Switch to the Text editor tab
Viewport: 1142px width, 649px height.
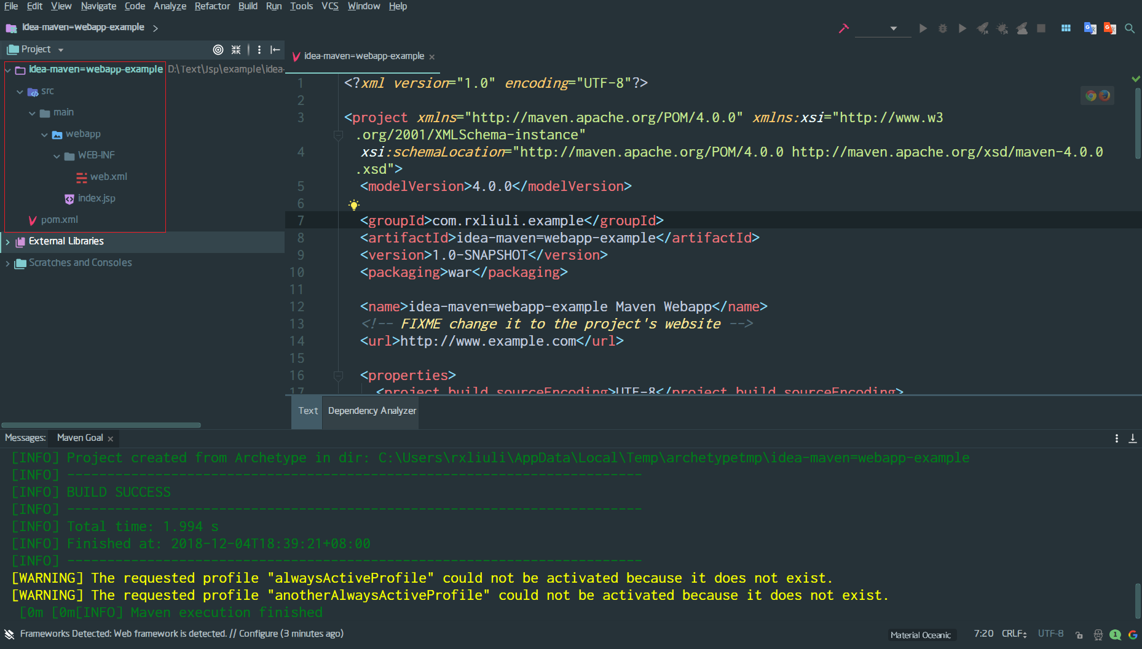click(307, 411)
